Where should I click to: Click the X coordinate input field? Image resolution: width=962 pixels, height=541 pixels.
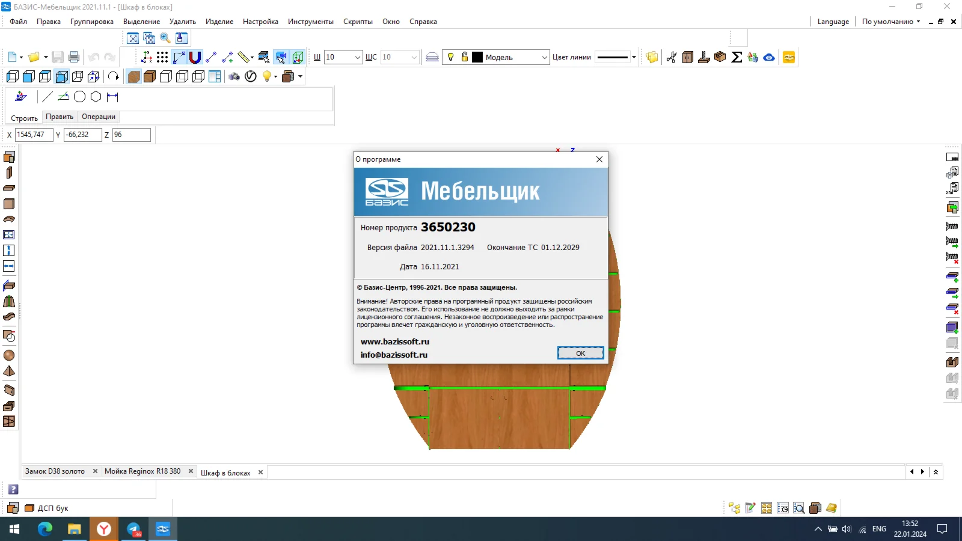pos(34,135)
